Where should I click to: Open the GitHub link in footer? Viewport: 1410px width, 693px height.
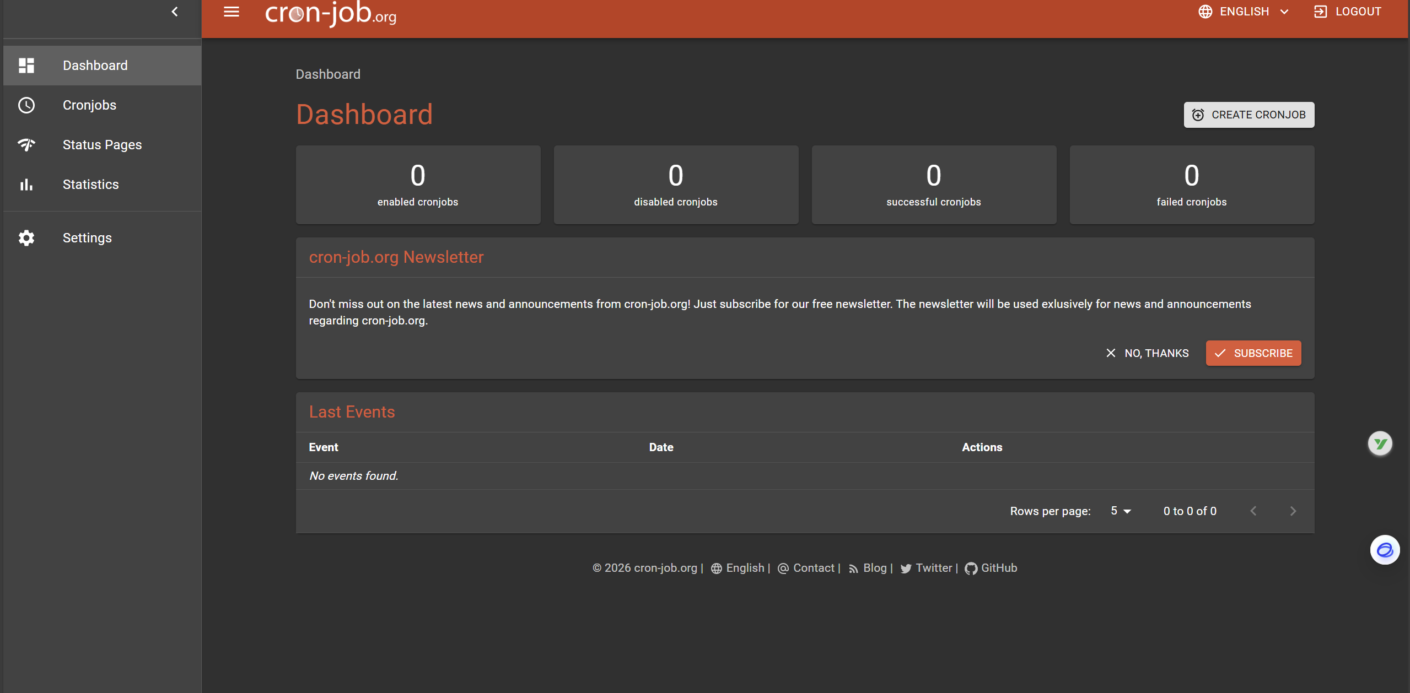tap(999, 568)
